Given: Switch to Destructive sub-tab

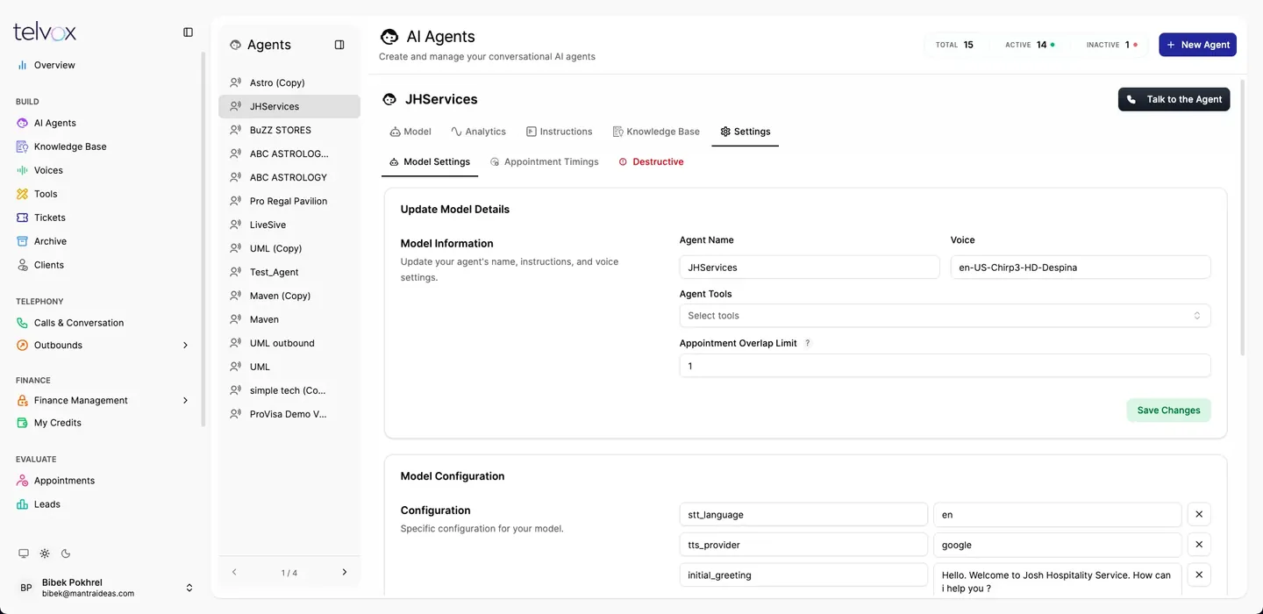Looking at the screenshot, I should [x=651, y=161].
